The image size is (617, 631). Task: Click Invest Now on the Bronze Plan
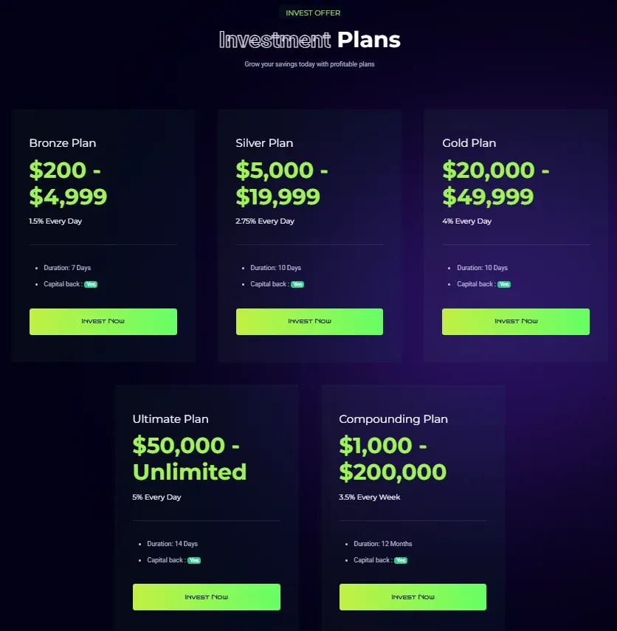[103, 321]
